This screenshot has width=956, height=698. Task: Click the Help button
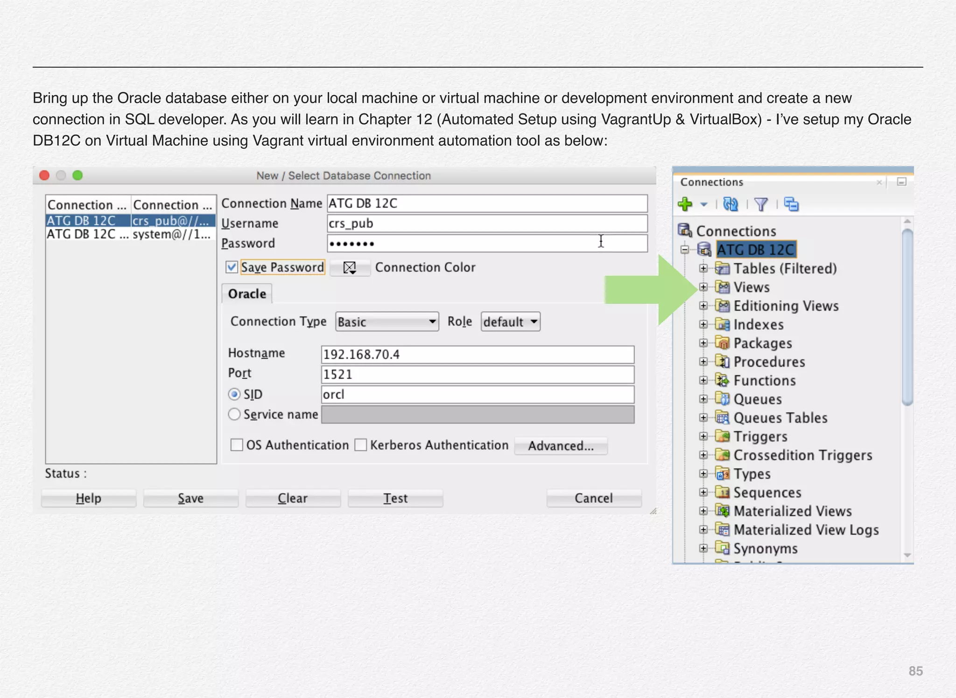(88, 498)
